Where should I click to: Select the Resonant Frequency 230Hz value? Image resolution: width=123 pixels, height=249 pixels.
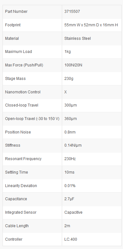click(70, 159)
